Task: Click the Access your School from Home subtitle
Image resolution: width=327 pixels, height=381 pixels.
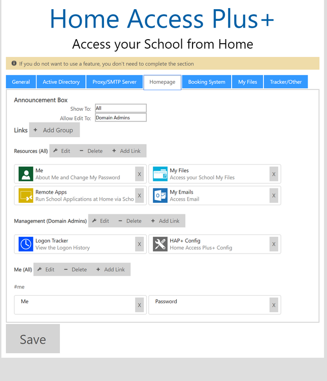Action: pyautogui.click(x=163, y=44)
